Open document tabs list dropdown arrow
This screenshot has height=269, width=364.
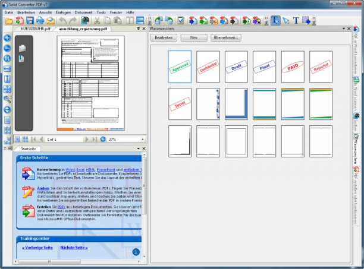point(139,29)
